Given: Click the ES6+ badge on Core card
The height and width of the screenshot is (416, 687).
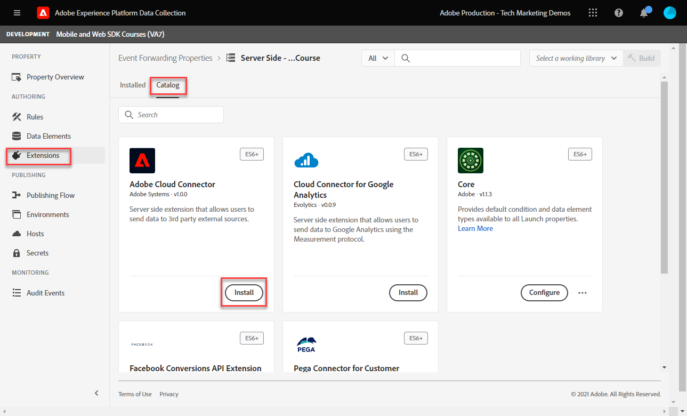Looking at the screenshot, I should (580, 154).
